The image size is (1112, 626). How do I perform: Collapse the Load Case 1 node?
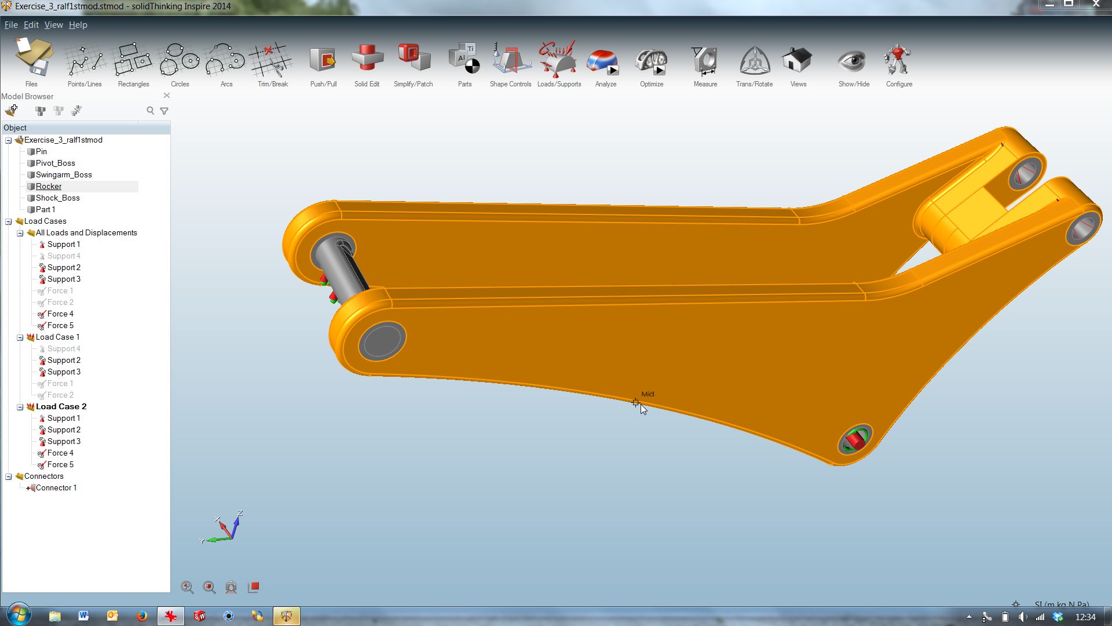click(x=20, y=337)
